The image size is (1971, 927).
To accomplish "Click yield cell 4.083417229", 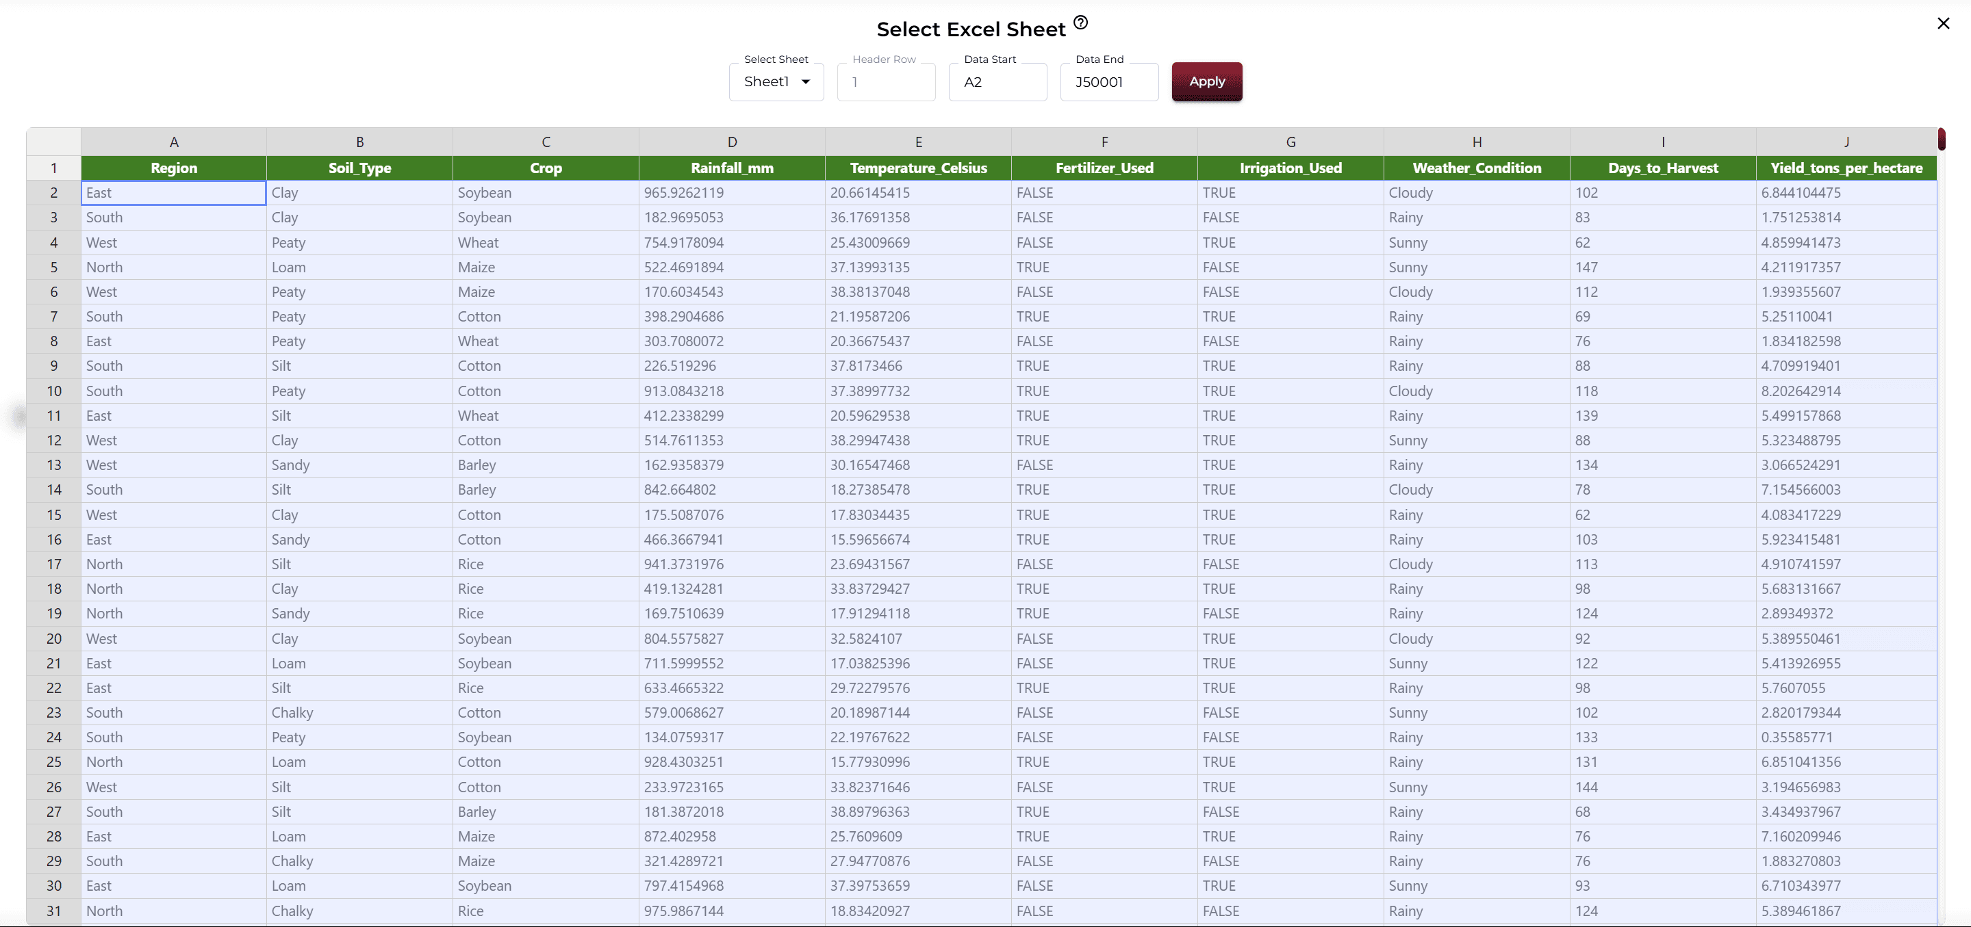I will click(x=1846, y=514).
